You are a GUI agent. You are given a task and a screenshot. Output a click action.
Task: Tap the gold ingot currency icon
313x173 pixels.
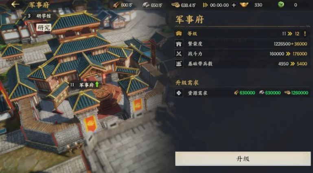(x=244, y=5)
